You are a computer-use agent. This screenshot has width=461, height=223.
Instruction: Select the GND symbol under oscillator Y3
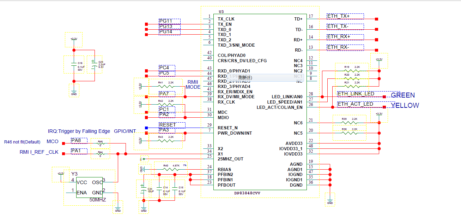point(118,208)
